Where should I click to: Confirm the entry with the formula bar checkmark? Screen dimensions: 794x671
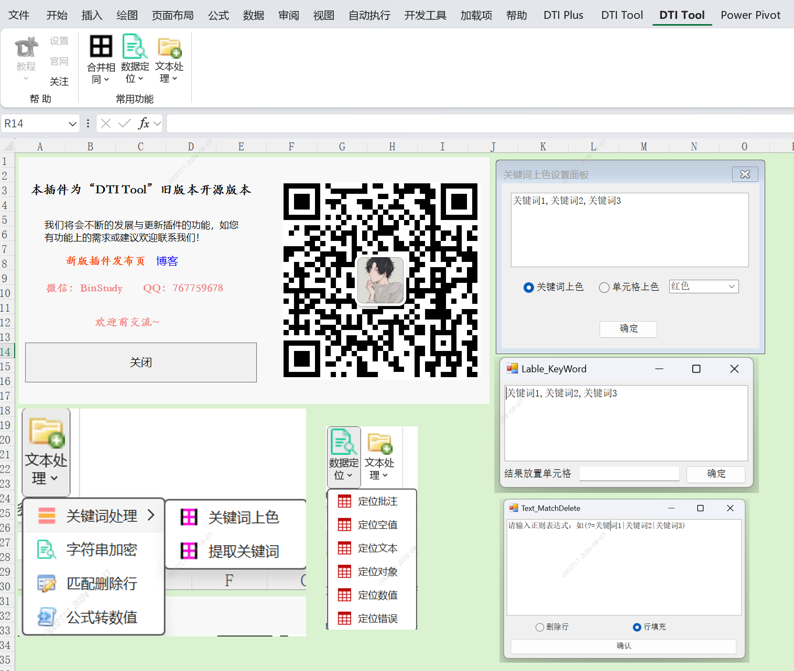pyautogui.click(x=125, y=124)
